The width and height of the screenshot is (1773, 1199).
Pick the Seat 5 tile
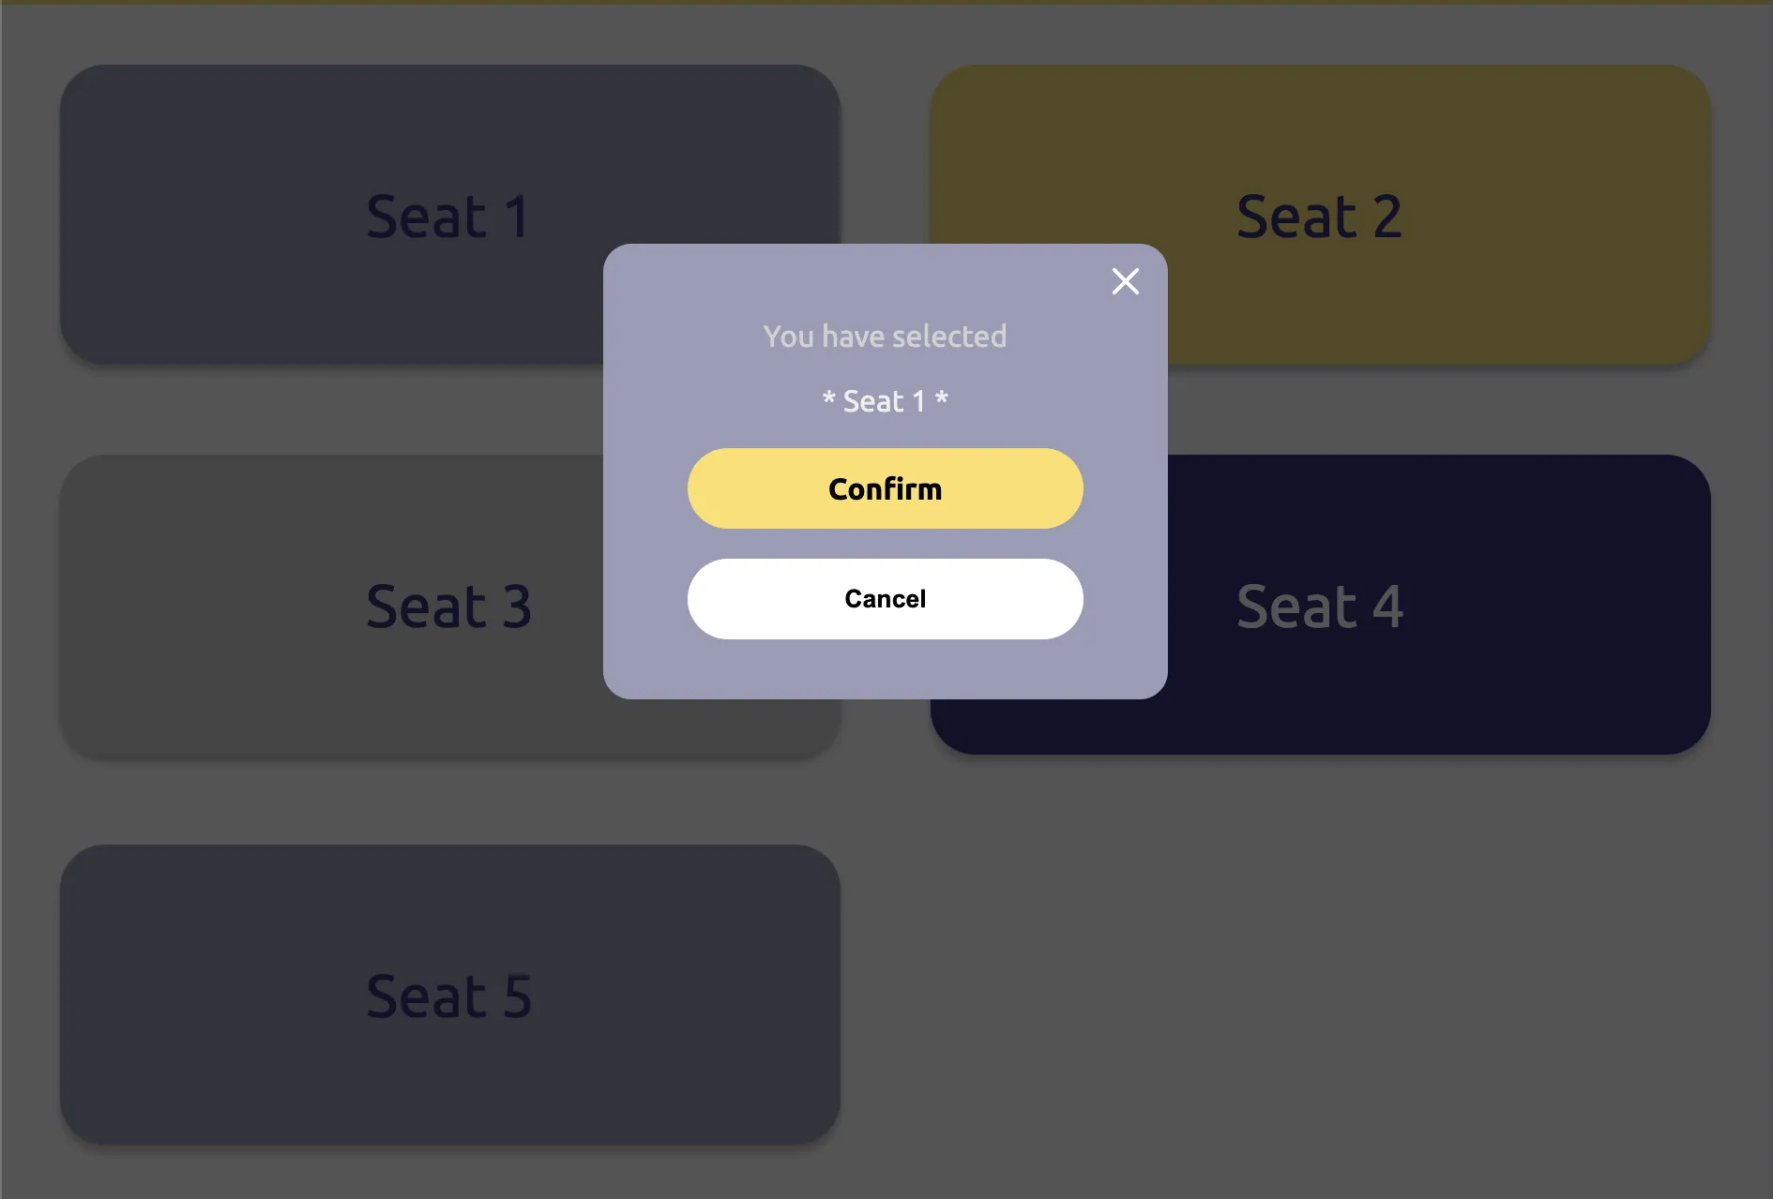point(450,995)
